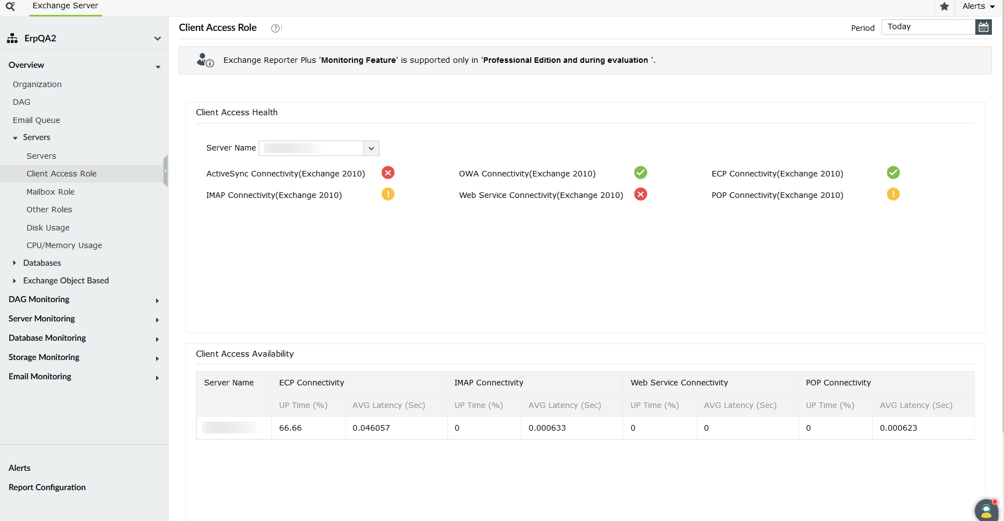
Task: Open the help icon beside Client Access Role
Action: click(x=275, y=28)
